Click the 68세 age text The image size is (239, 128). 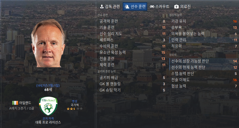coord(48,90)
